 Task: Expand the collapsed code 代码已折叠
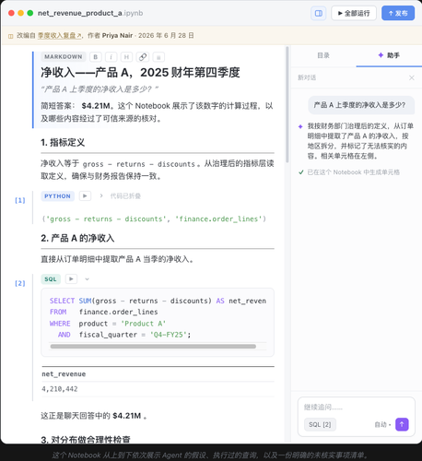[125, 196]
